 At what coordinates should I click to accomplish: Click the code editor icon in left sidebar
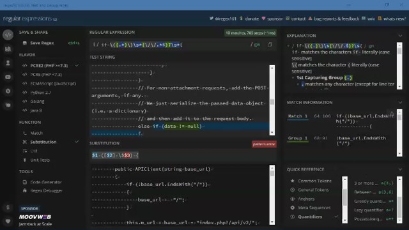pyautogui.click(x=8, y=34)
